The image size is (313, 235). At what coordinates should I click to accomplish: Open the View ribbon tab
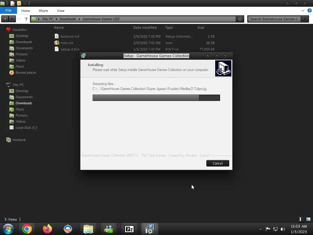coord(61,11)
